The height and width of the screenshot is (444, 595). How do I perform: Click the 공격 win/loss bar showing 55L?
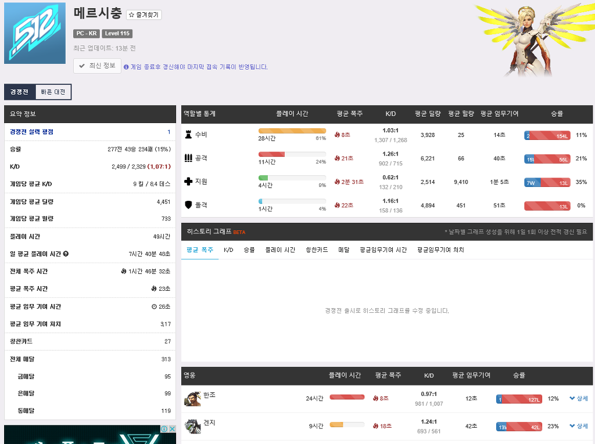547,159
